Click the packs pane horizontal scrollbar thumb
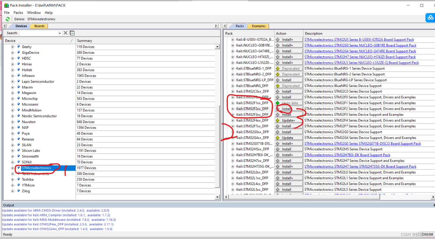The width and height of the screenshot is (435, 239). 304,197
